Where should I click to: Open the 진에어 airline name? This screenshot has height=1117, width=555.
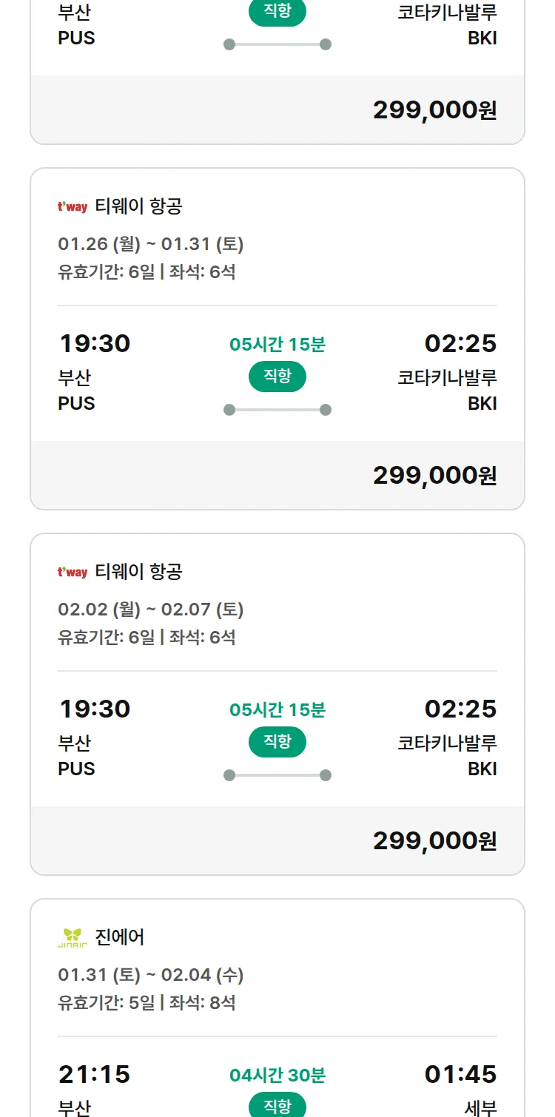(120, 937)
